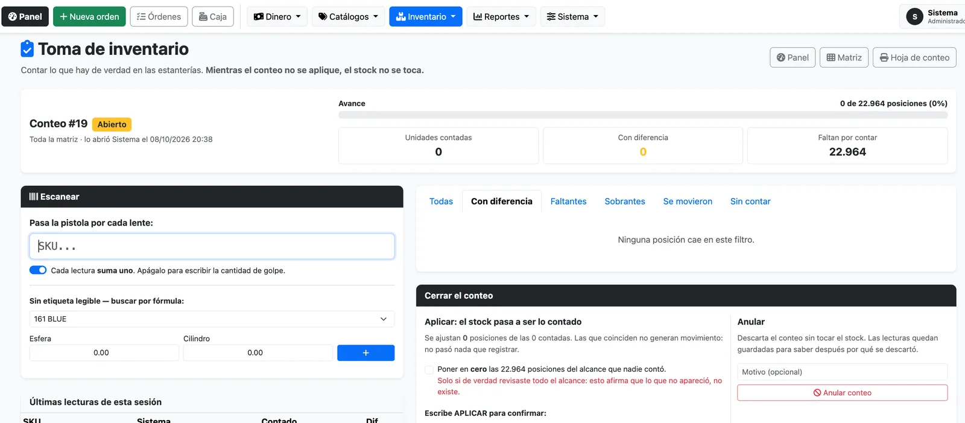Viewport: 965px width, 423px height.
Task: Switch to the Sobrantes tab
Action: 625,202
